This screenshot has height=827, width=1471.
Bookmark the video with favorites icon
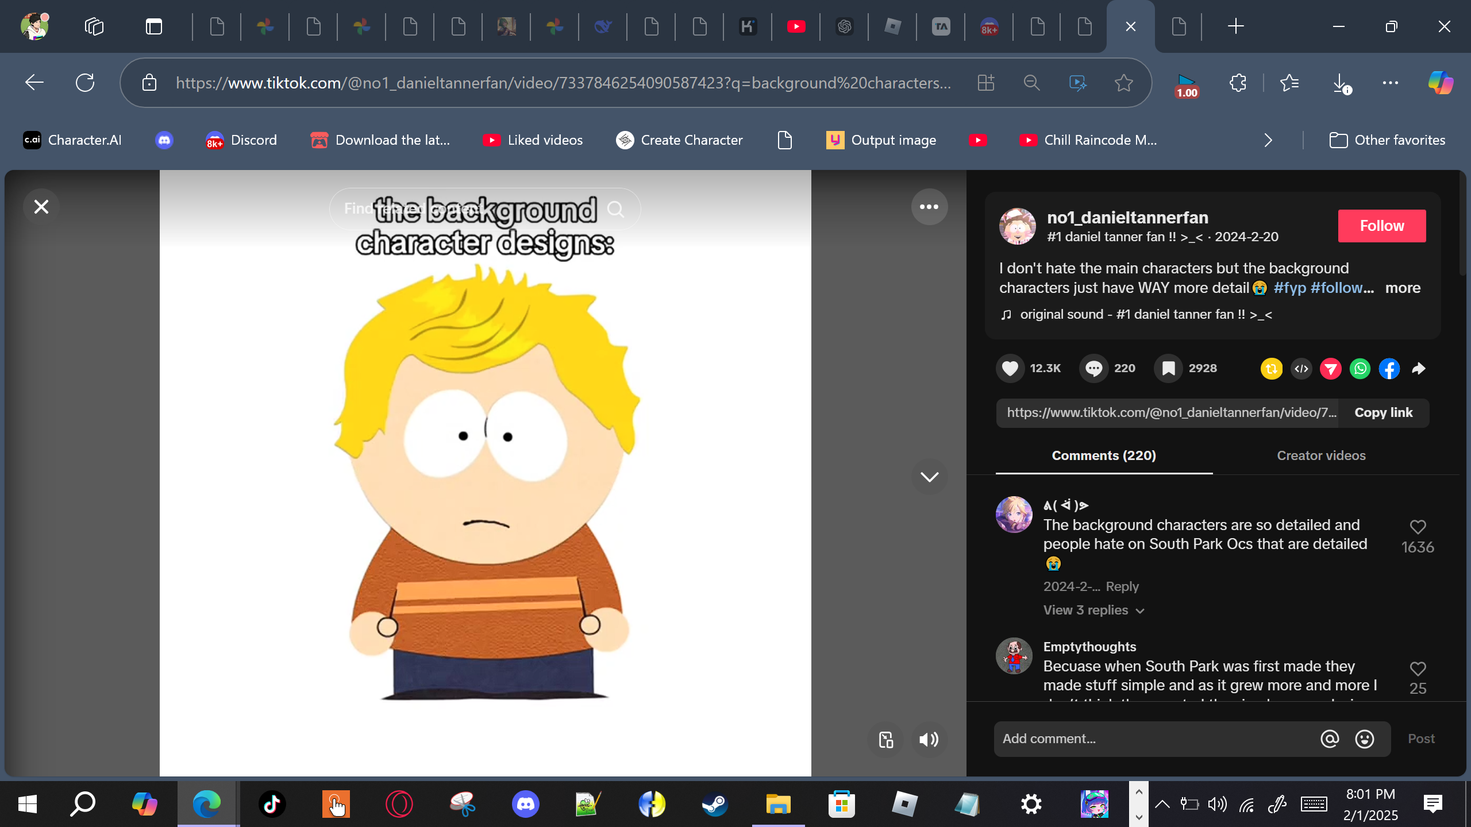1168,368
